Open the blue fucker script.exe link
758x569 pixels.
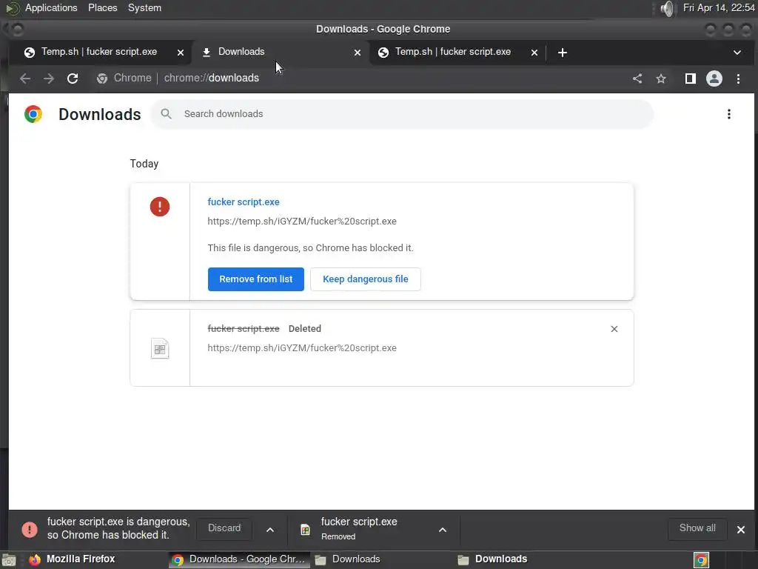click(x=244, y=202)
